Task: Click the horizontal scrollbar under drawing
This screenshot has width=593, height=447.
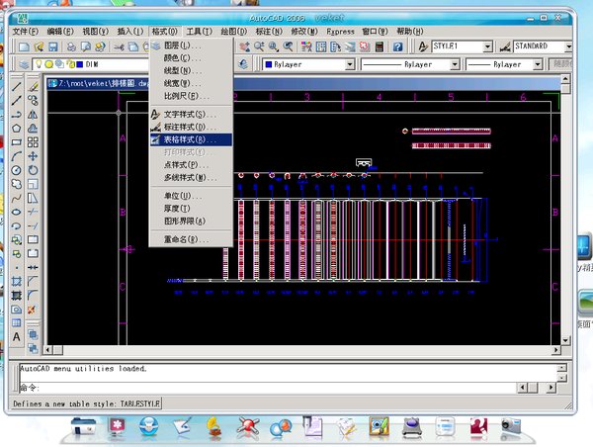Action: point(296,350)
